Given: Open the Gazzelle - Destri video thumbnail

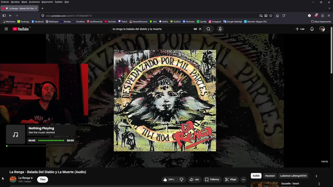Looking at the screenshot, I should [x=265, y=184].
